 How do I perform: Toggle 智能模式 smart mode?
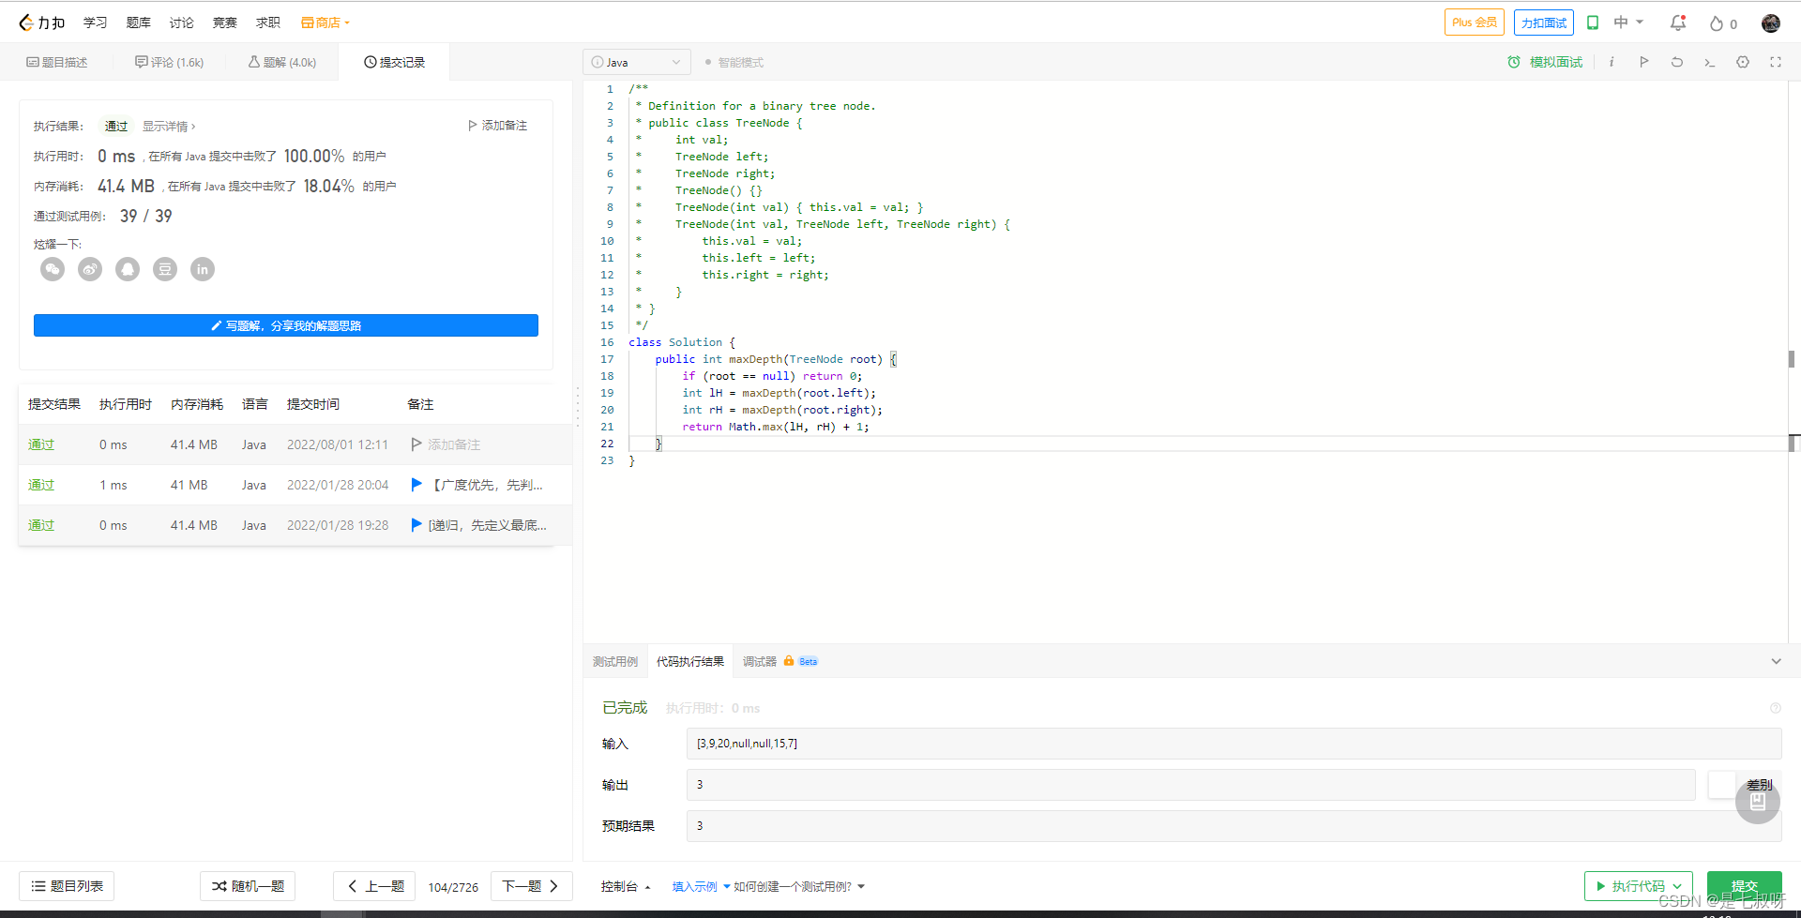pyautogui.click(x=734, y=63)
